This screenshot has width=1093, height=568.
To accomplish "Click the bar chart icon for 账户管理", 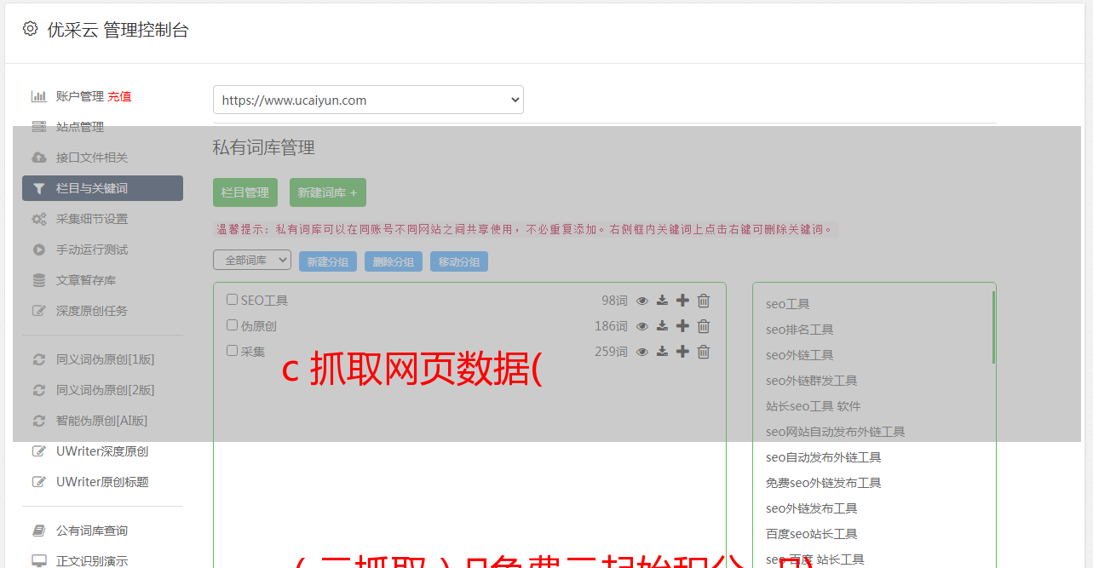I will [39, 96].
